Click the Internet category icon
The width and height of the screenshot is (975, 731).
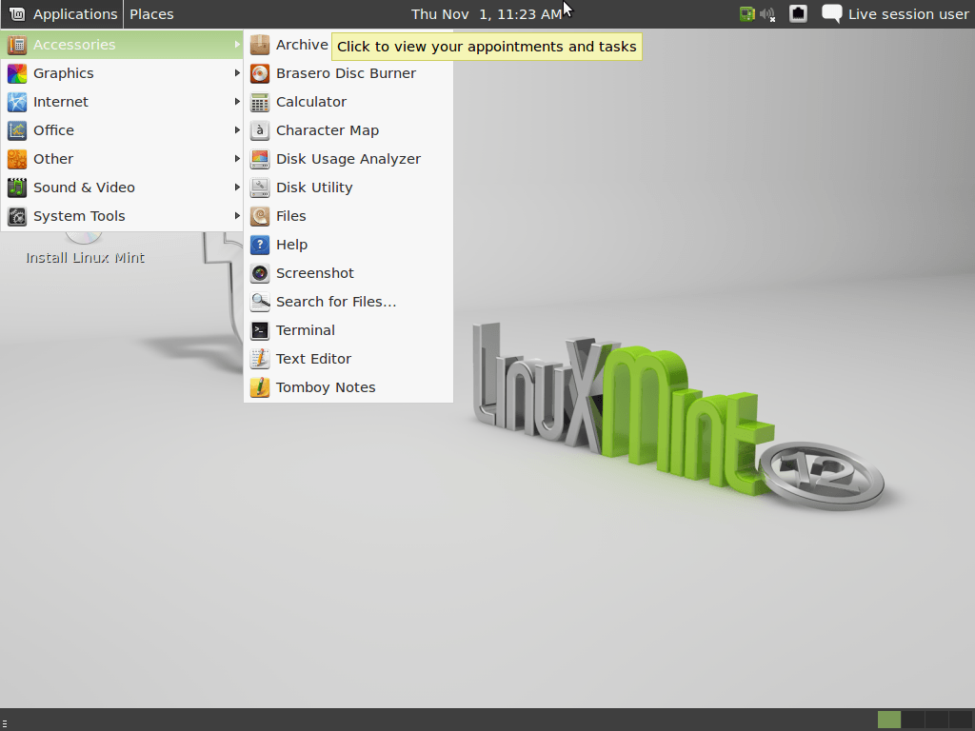(17, 102)
